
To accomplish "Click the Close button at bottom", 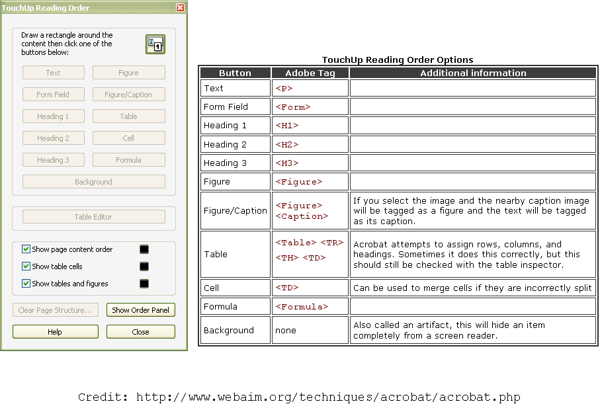I will [141, 332].
